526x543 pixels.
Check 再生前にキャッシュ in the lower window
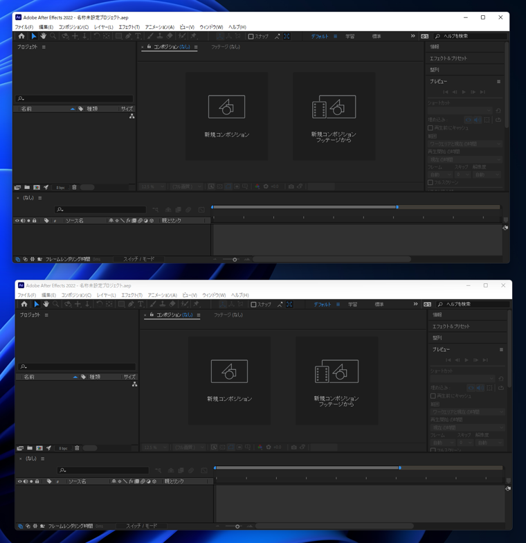pyautogui.click(x=433, y=396)
